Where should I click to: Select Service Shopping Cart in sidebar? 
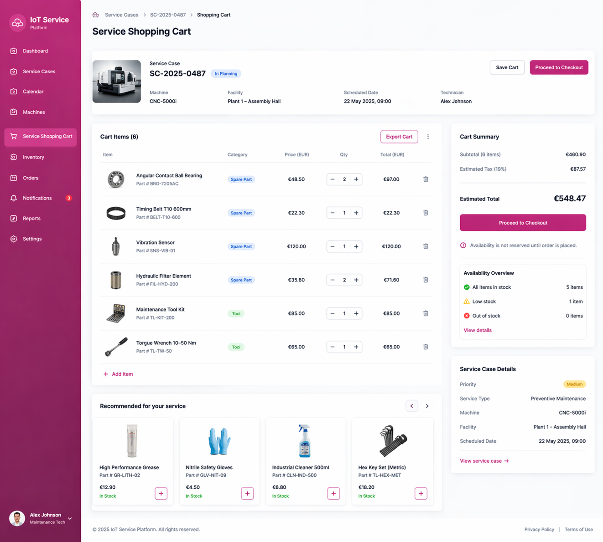tap(41, 137)
